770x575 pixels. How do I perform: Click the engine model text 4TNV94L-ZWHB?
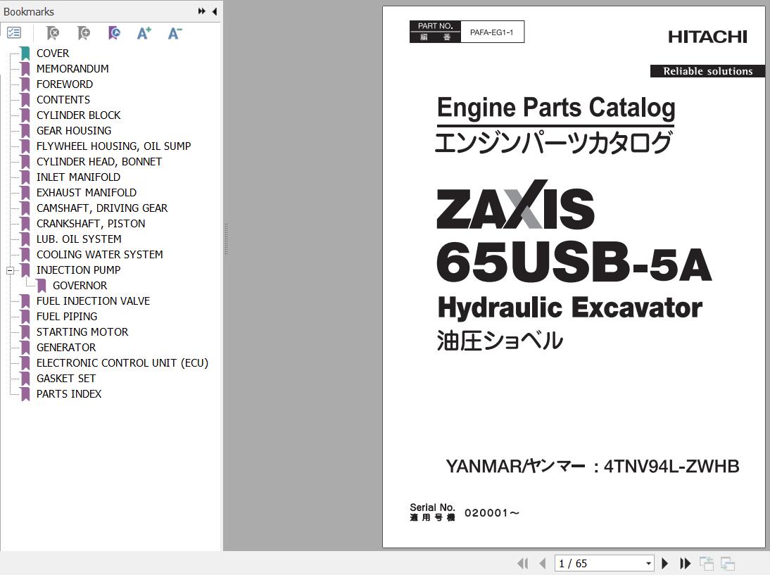click(x=671, y=466)
